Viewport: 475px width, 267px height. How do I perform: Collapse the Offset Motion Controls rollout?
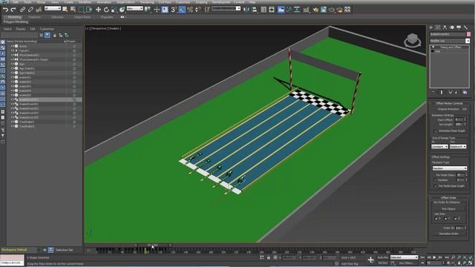(449, 104)
